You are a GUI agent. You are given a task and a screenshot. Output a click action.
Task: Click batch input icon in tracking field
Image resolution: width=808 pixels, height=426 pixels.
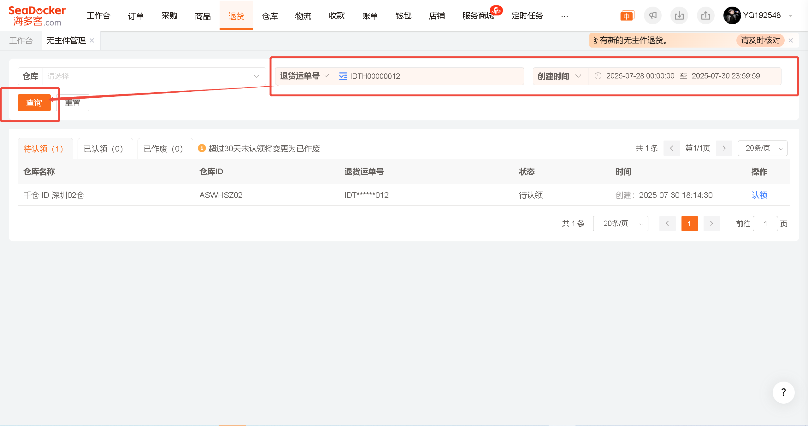coord(343,76)
